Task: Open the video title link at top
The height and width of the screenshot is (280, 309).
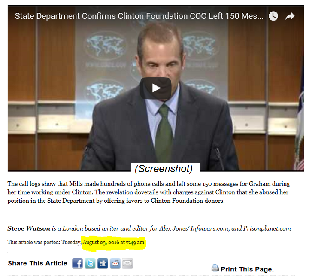Action: pos(139,16)
